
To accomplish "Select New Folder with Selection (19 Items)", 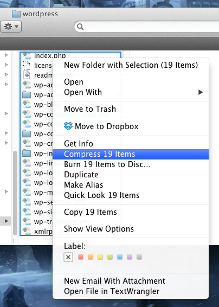I will click(x=131, y=65).
